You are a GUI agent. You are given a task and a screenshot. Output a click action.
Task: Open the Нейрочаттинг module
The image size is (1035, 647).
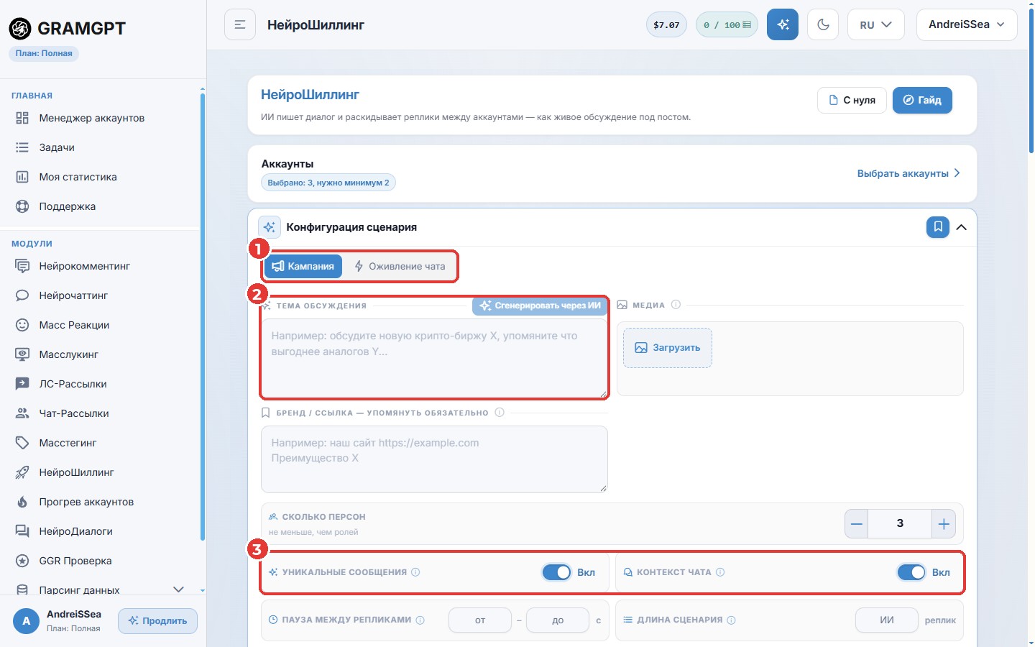coord(100,295)
